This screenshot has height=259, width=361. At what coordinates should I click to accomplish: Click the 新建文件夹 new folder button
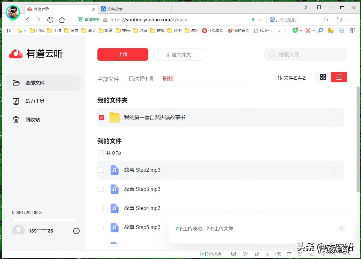pos(179,54)
